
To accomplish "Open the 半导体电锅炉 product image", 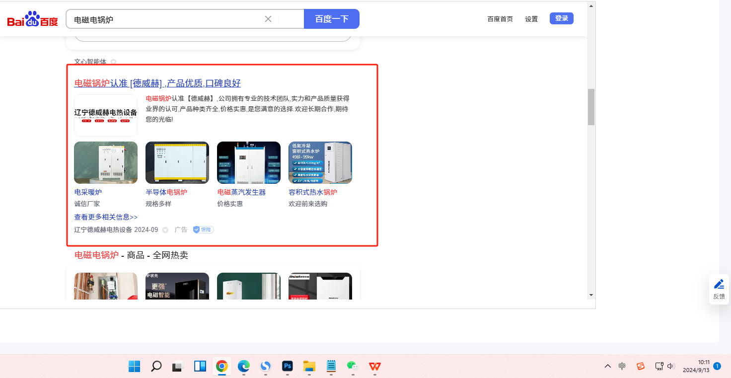I will 177,163.
